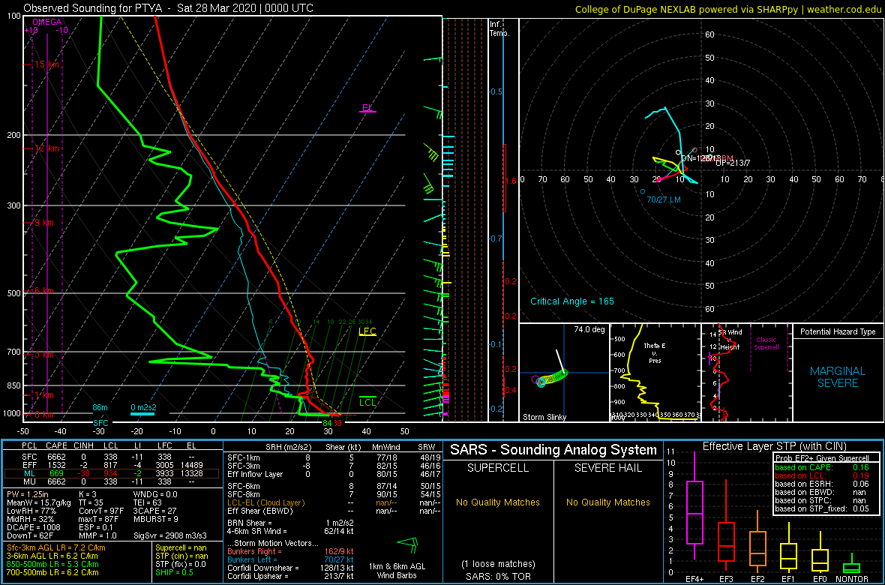This screenshot has width=885, height=585.
Task: Click the '(1 loose matches)' text
Action: click(499, 563)
